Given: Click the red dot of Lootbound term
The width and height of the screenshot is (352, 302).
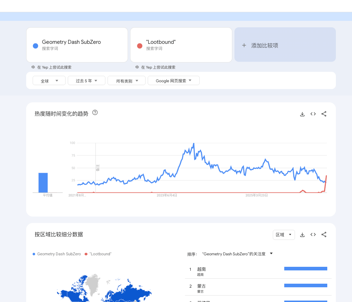Looking at the screenshot, I should [140, 46].
